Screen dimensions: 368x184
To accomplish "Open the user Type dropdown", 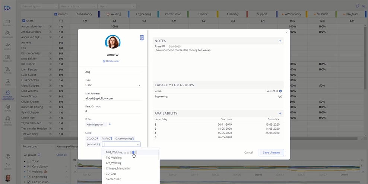I will [112, 85].
